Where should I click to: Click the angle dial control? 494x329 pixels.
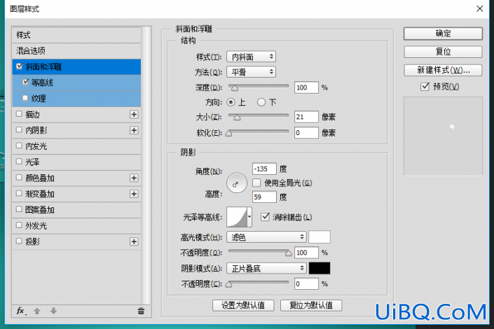[236, 183]
